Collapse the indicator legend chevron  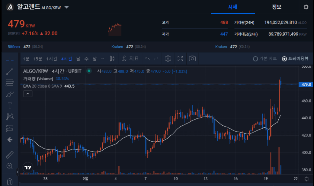(x=28, y=94)
